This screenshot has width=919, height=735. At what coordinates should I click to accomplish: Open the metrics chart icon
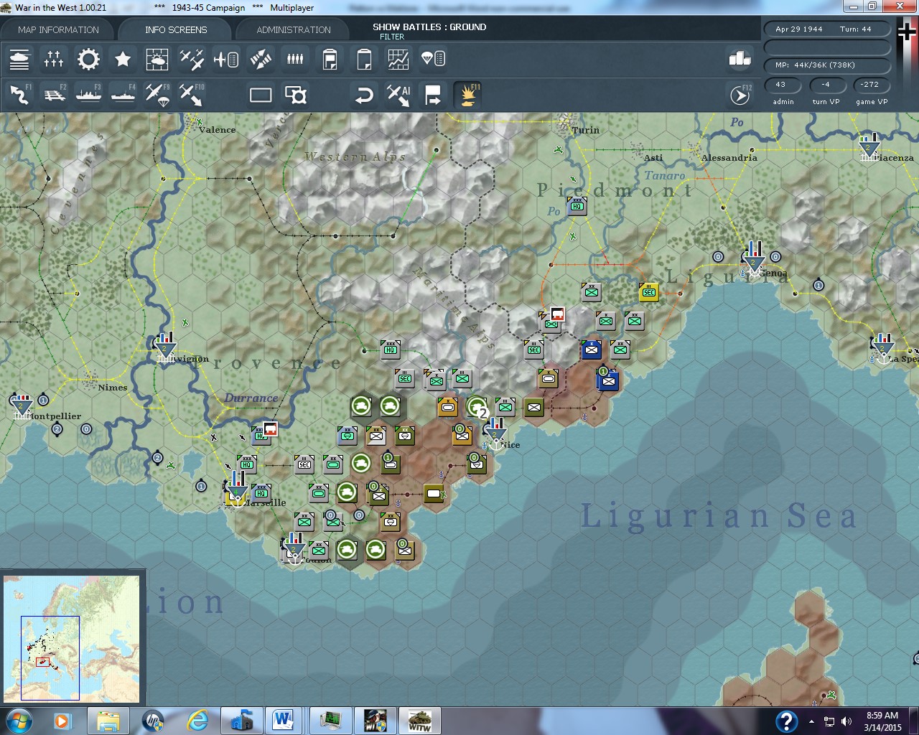[398, 59]
